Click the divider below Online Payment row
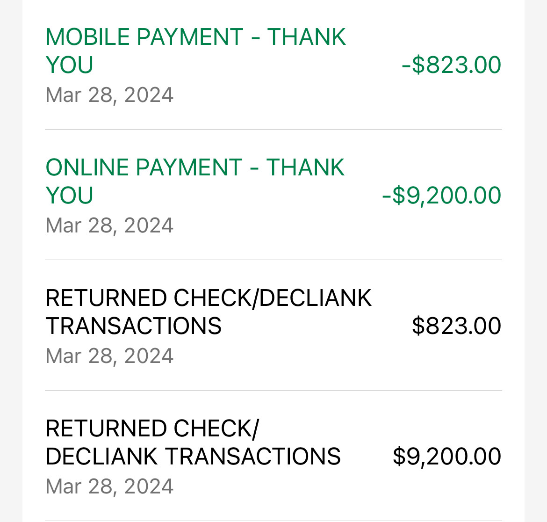This screenshot has height=522, width=547. coord(273,260)
